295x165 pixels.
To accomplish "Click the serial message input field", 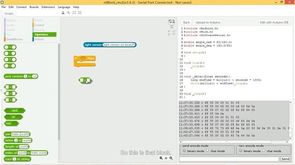I will click(x=229, y=159).
